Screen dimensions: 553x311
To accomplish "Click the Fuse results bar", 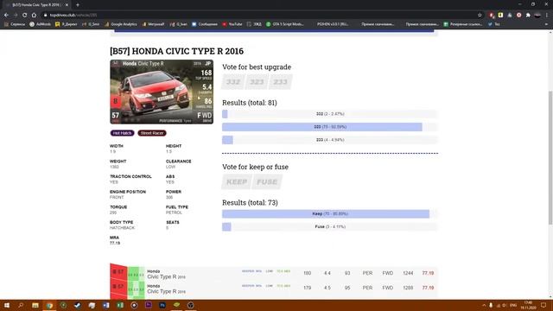I will (330, 226).
